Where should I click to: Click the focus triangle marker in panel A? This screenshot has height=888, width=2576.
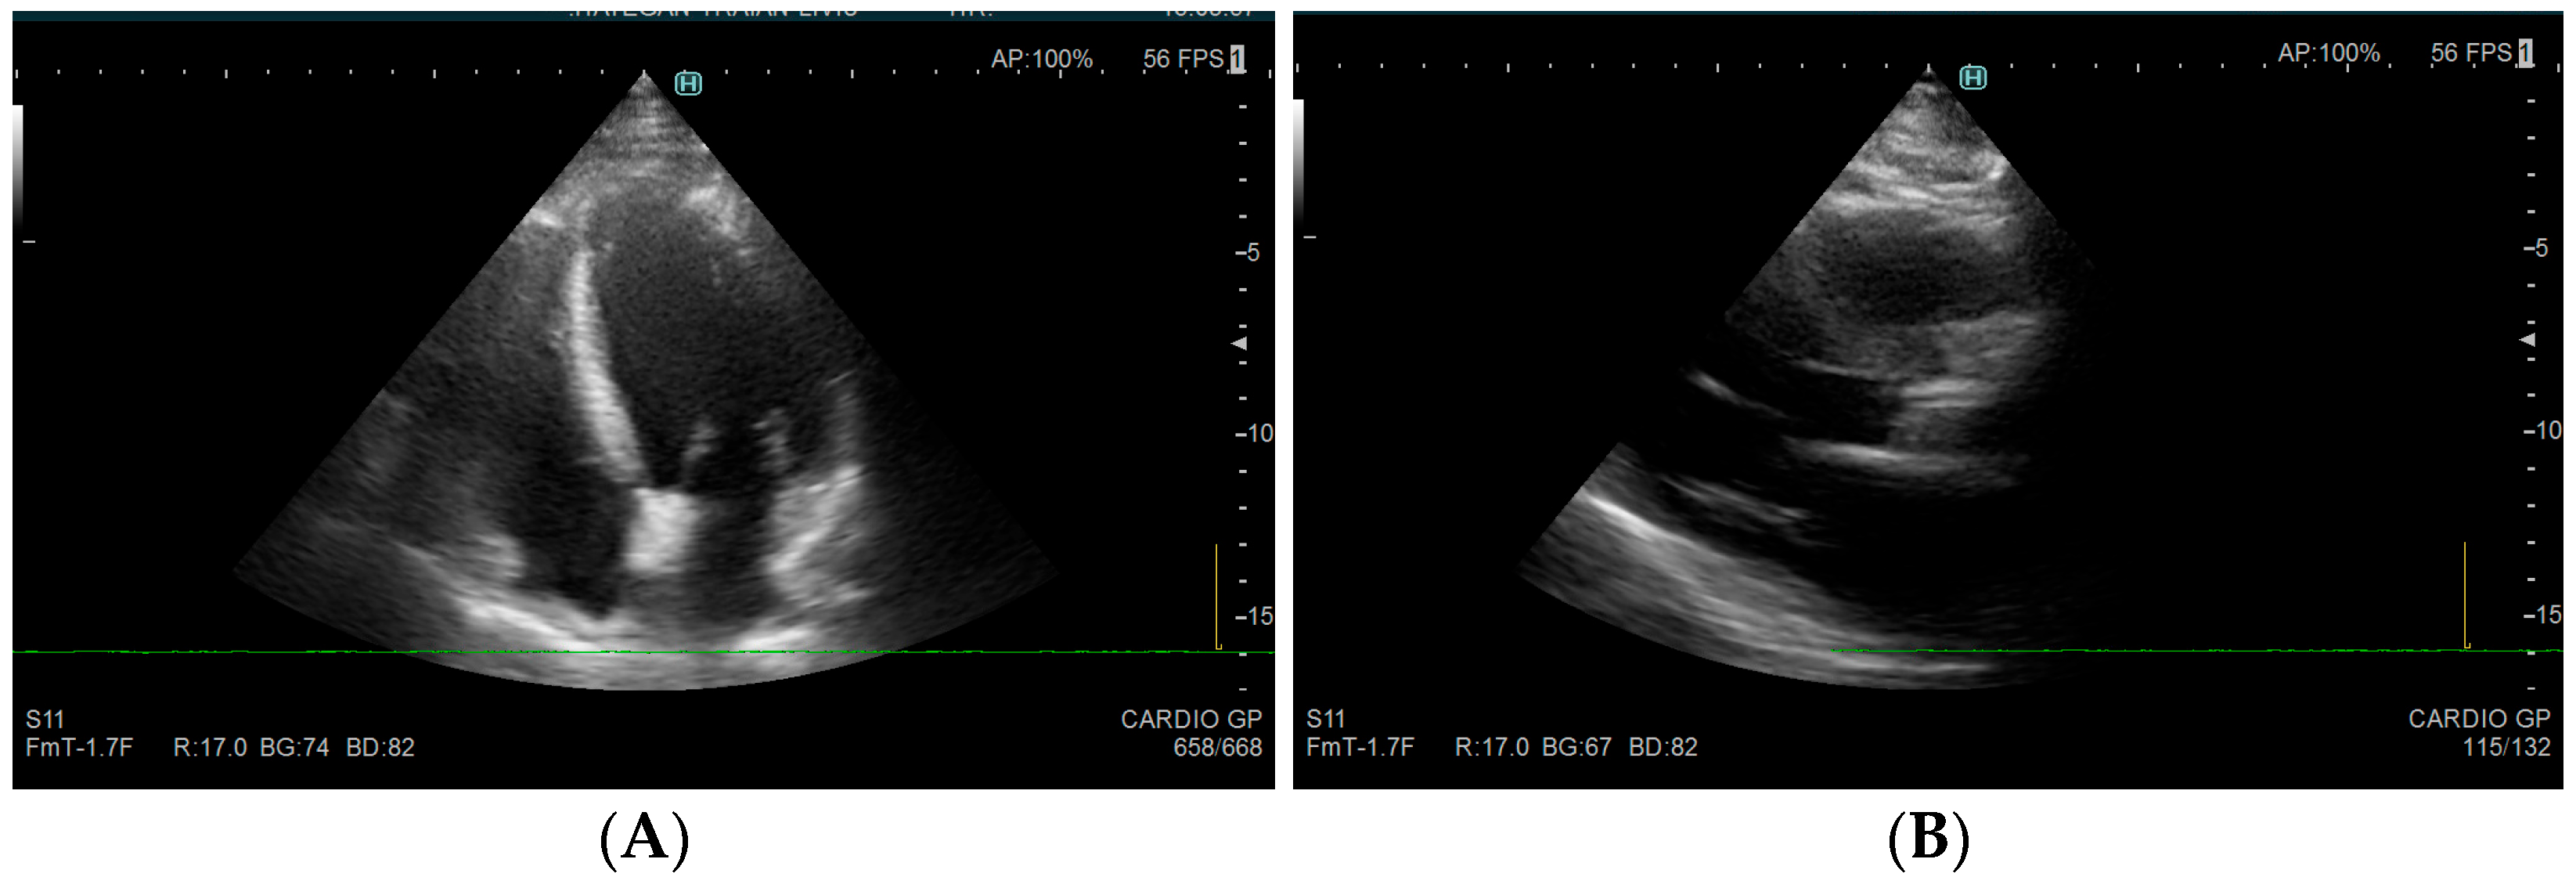(1239, 343)
